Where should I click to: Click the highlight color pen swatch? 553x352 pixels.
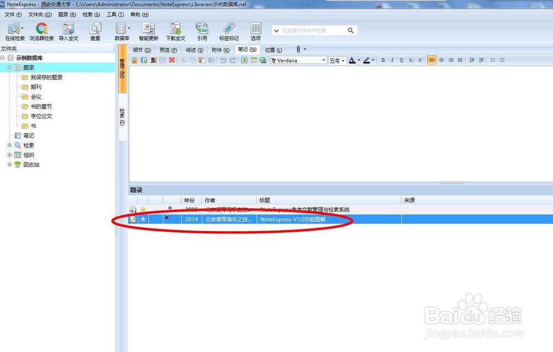(367, 60)
